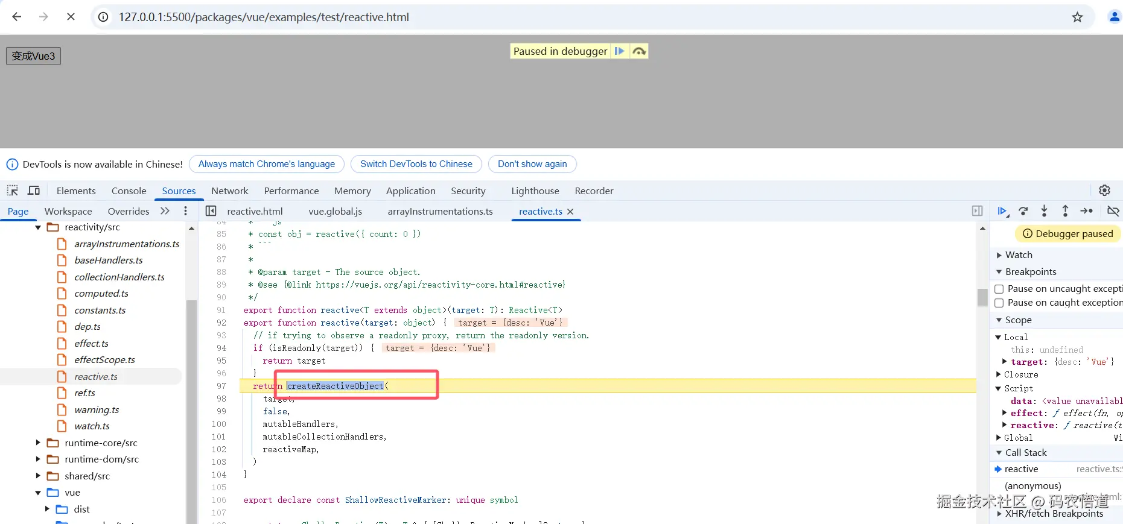Open the Chrome profile icon
Viewport: 1123px width, 524px height.
[1114, 17]
